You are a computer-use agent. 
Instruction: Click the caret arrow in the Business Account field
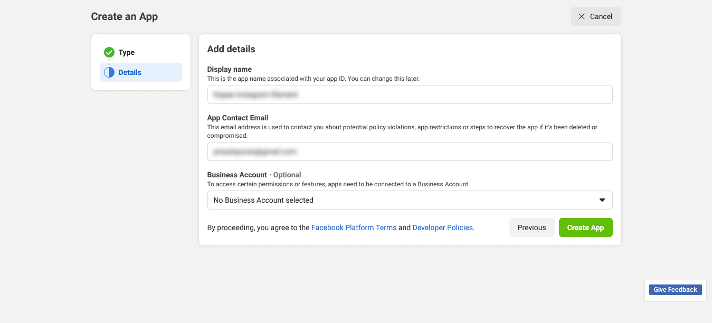click(602, 200)
